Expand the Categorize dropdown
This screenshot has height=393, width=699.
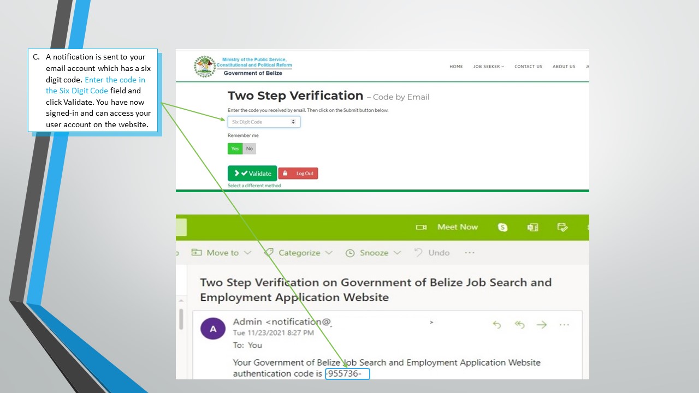tap(329, 253)
